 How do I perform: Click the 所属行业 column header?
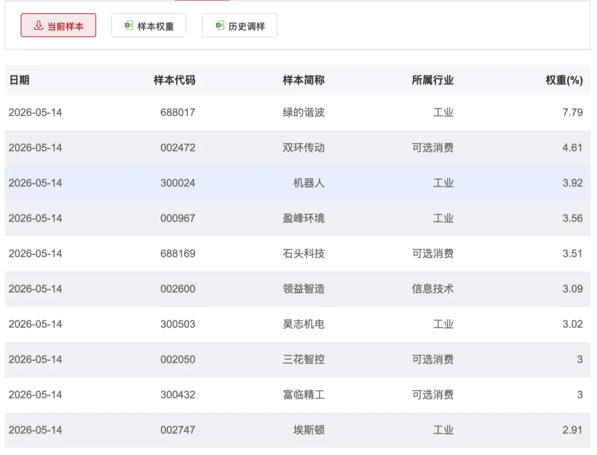click(432, 80)
